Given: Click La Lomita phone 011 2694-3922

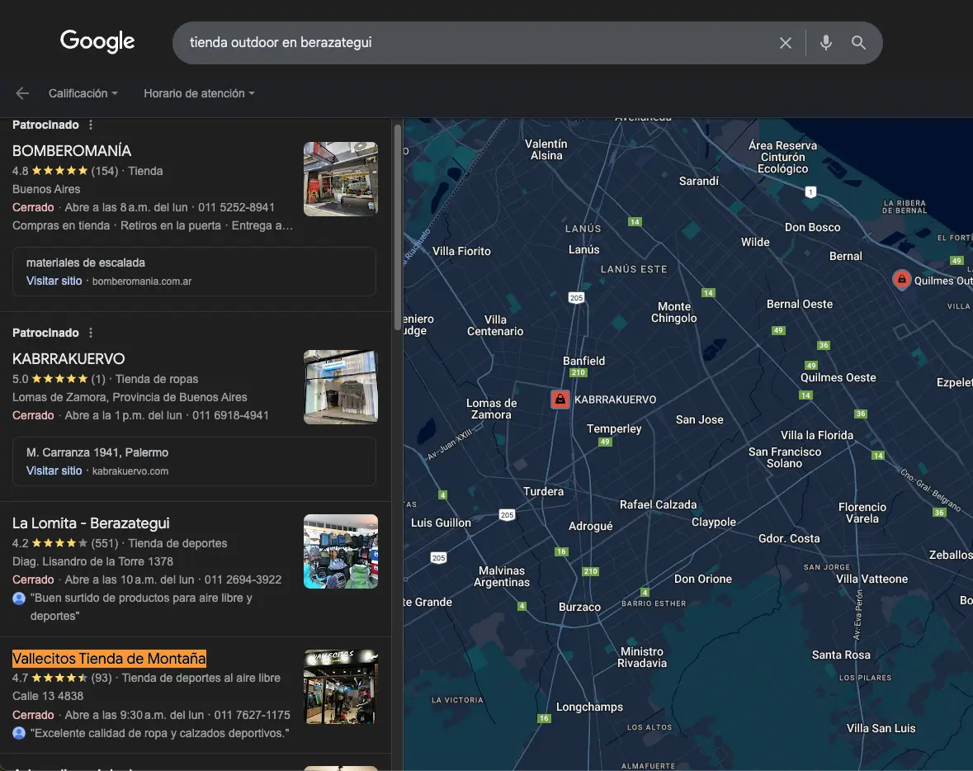Looking at the screenshot, I should pyautogui.click(x=243, y=579).
